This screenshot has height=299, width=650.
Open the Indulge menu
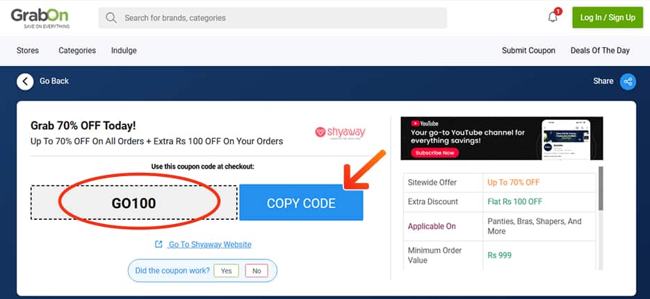[x=124, y=51]
